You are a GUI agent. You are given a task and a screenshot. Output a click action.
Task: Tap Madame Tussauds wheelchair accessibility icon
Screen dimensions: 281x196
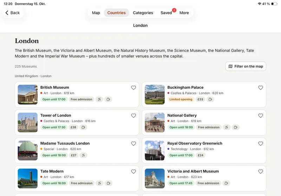tap(83, 155)
